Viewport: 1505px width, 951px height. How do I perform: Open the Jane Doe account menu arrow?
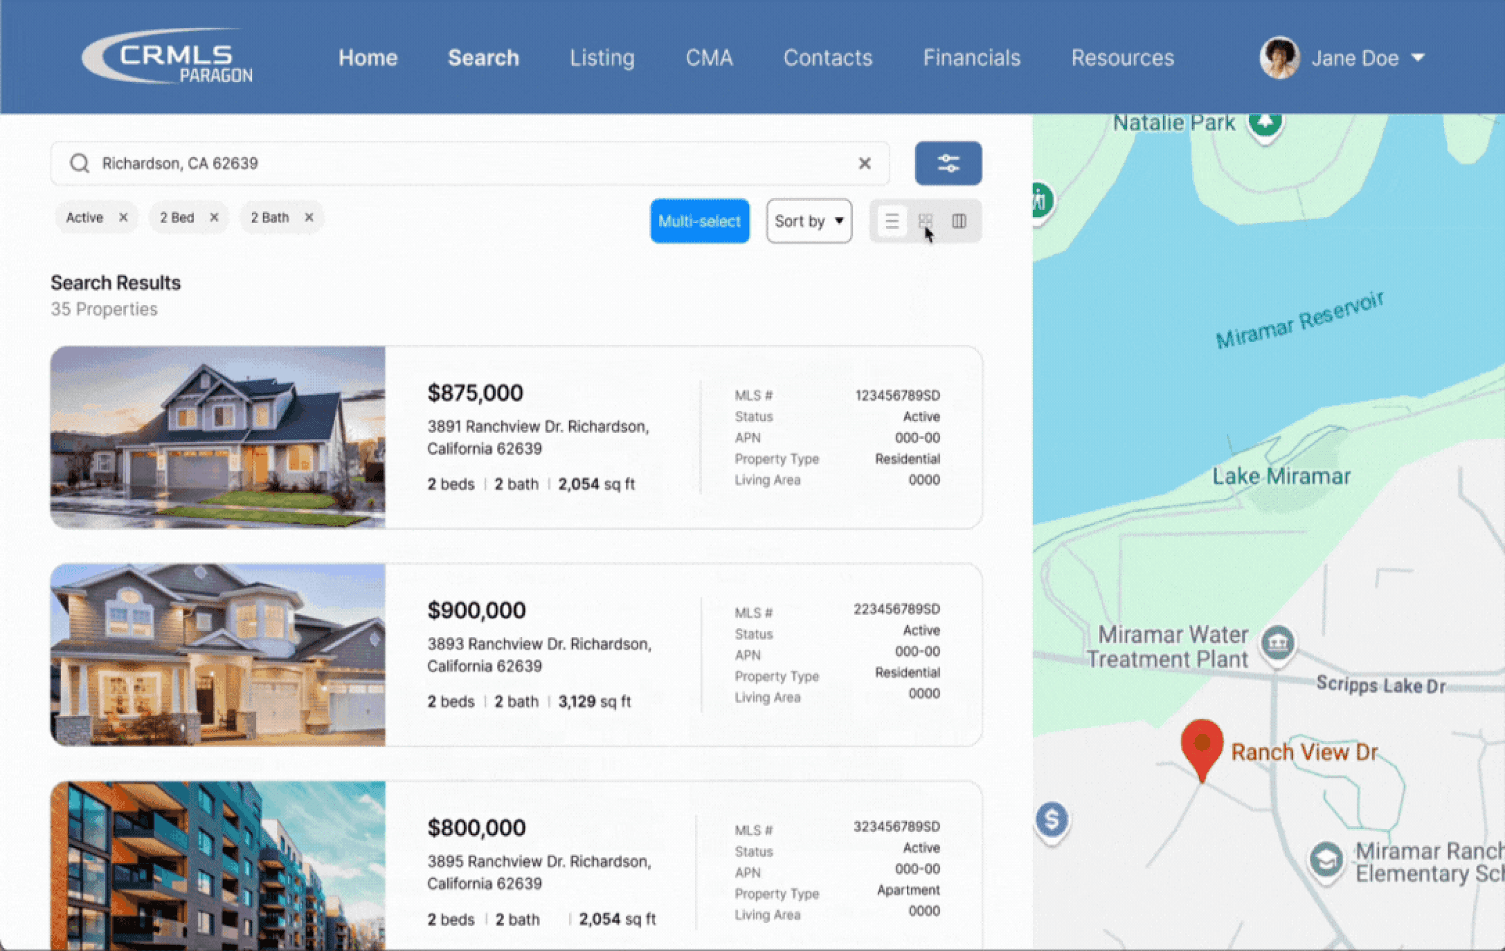(1418, 58)
